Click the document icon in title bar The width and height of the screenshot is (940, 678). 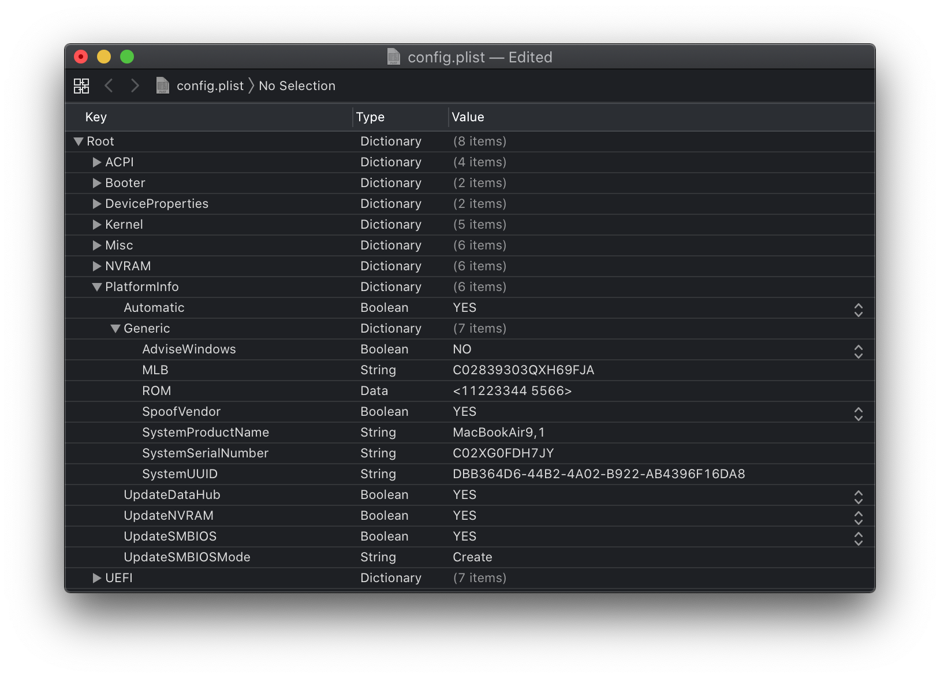(394, 57)
